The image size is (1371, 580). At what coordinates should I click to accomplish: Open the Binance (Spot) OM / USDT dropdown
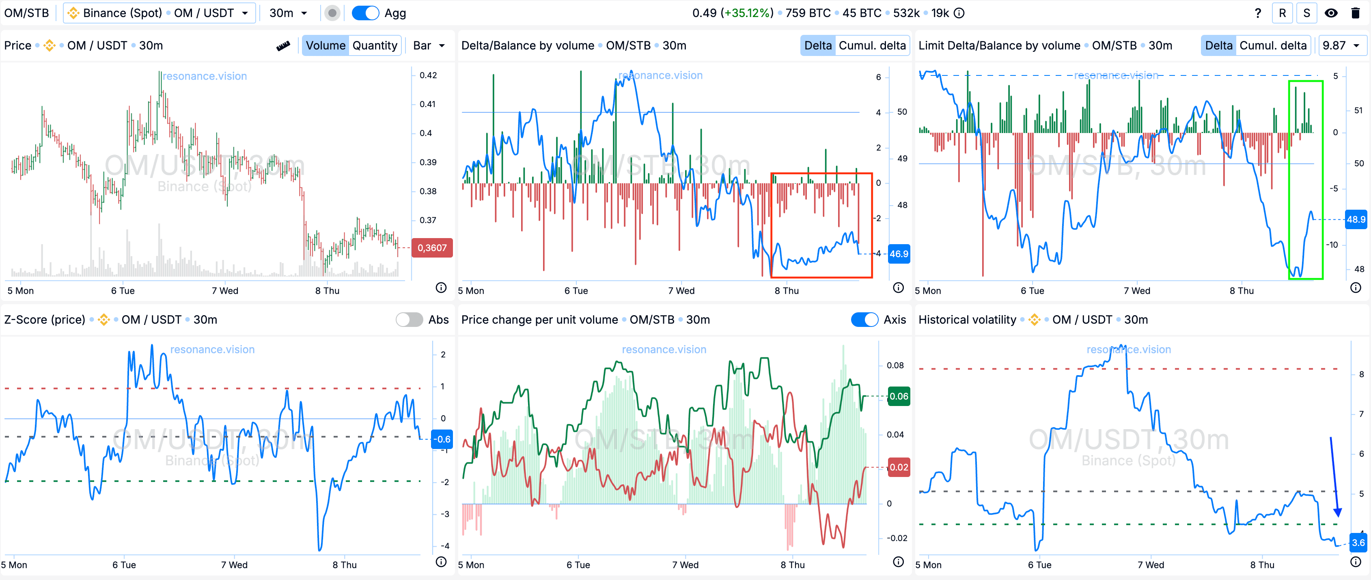(x=159, y=13)
